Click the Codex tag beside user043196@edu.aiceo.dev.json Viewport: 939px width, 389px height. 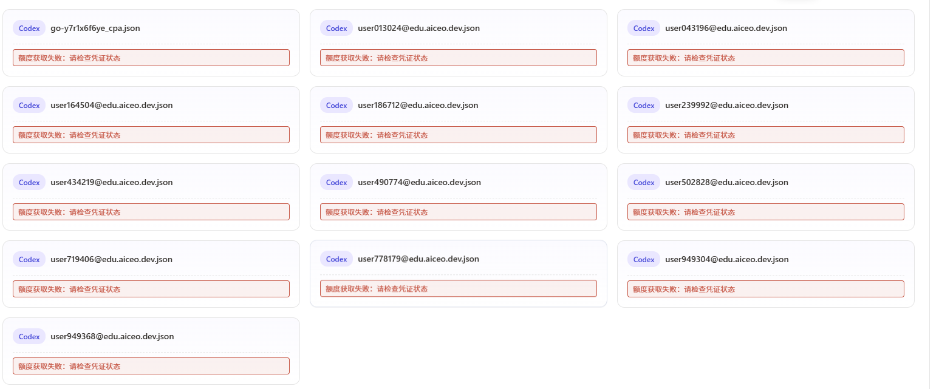pyautogui.click(x=644, y=28)
